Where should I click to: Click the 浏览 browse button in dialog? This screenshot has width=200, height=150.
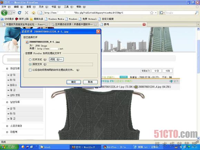56,59
